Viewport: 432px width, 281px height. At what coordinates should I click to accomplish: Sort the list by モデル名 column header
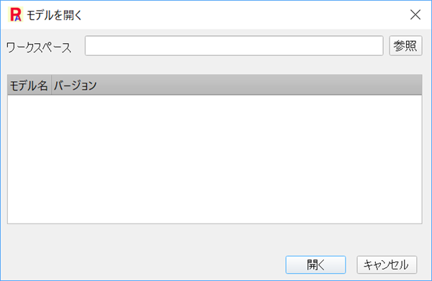[x=30, y=86]
